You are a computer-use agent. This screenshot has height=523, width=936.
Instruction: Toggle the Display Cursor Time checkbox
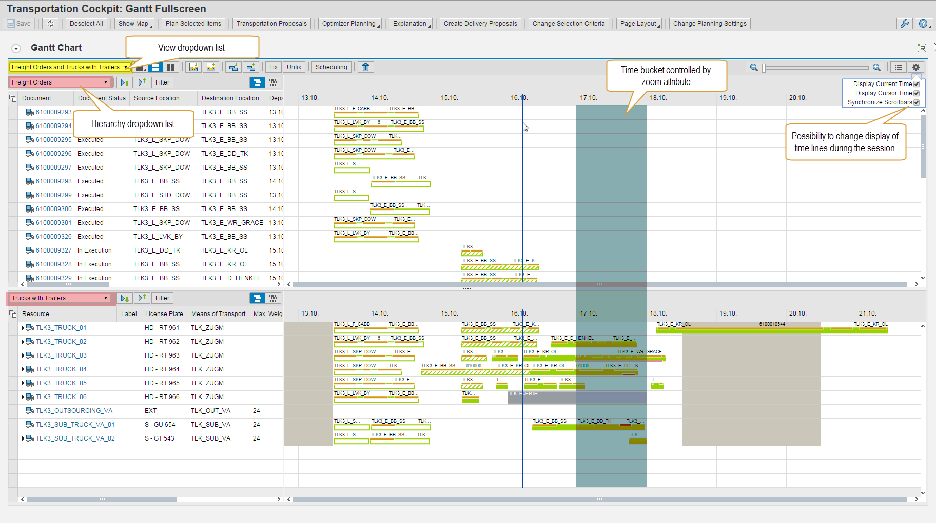click(917, 93)
